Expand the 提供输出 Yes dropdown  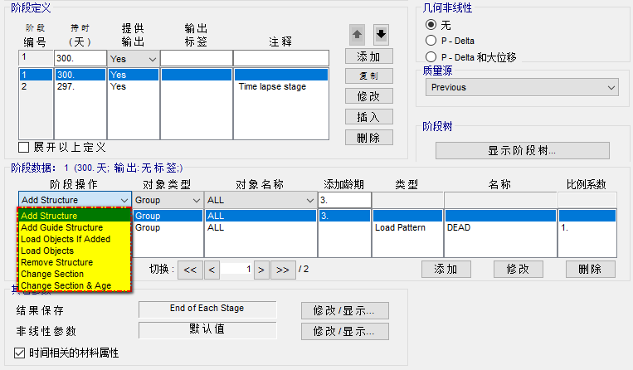133,59
